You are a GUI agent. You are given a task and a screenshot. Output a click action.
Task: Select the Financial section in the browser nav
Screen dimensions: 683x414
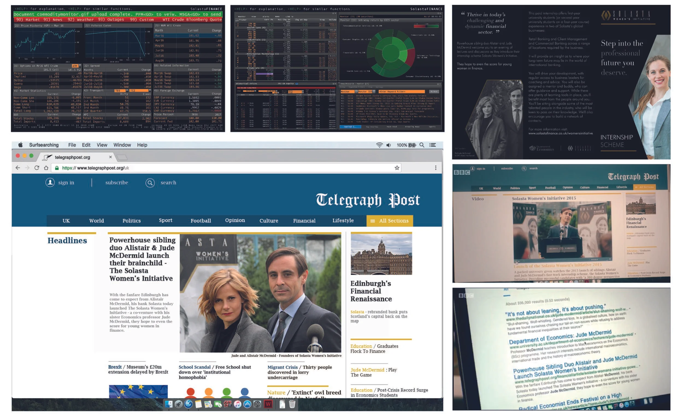click(304, 221)
